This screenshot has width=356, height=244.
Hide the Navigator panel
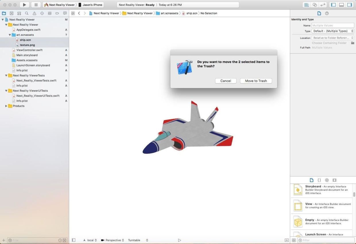[x=333, y=5]
